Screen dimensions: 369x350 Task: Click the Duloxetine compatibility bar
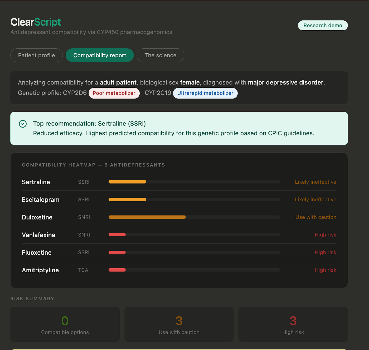[x=194, y=217]
